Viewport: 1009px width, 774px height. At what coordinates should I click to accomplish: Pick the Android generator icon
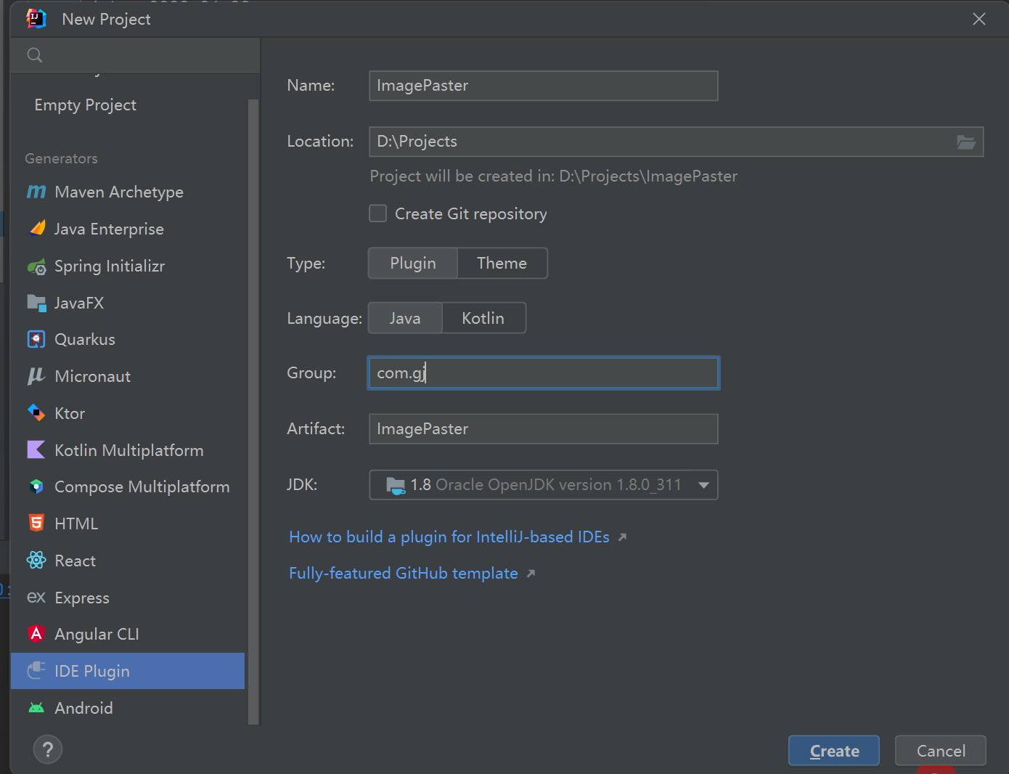(36, 708)
